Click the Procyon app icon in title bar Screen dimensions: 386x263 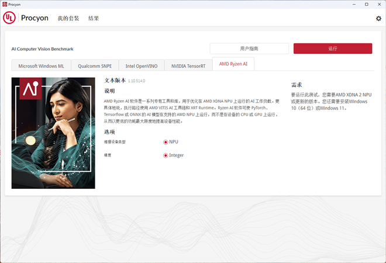5,4
